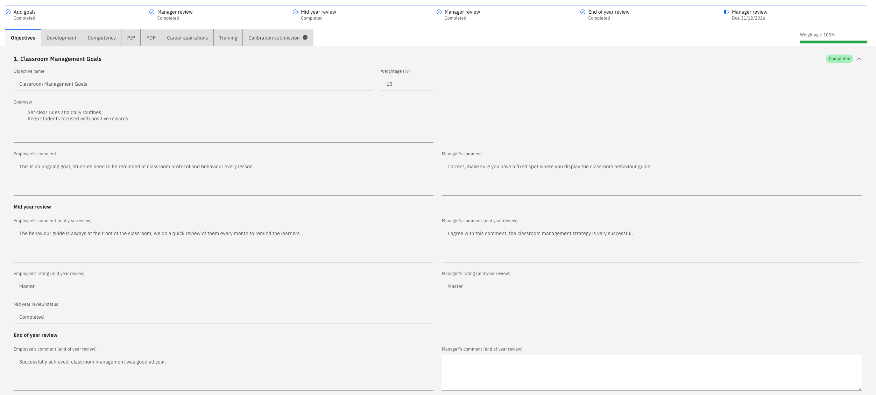Click 'Successfully achieved' end of year comment
876x395 pixels.
click(x=93, y=362)
